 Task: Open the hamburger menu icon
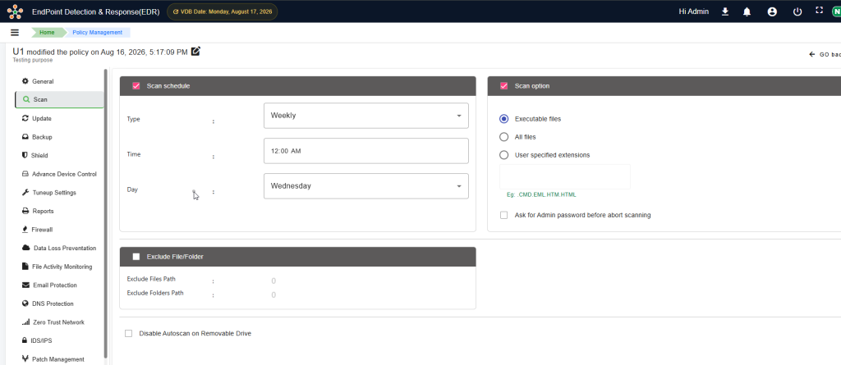click(15, 32)
